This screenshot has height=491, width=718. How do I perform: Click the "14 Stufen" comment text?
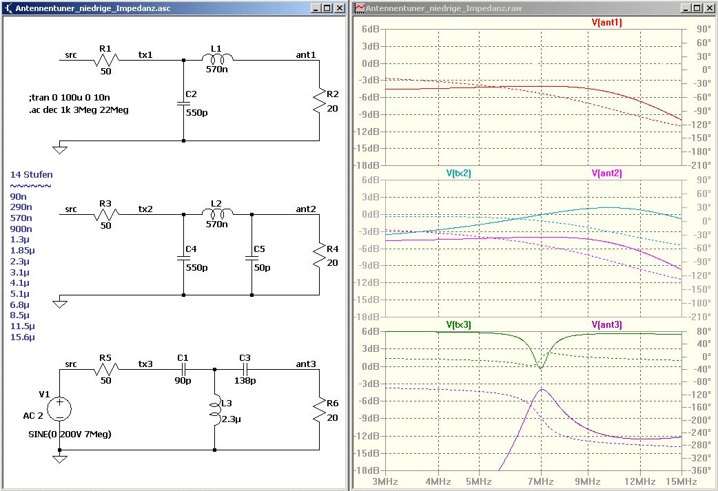[31, 174]
